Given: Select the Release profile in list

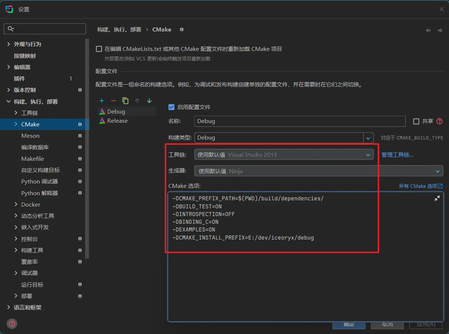Looking at the screenshot, I should 117,121.
